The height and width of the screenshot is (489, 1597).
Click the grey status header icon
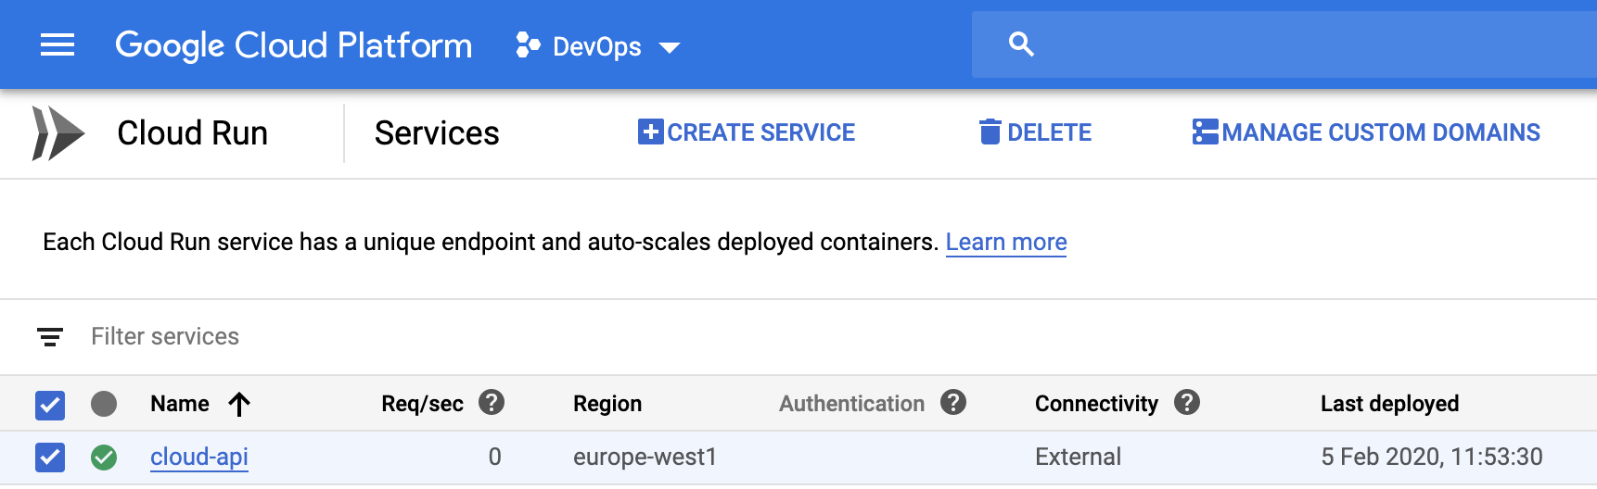click(104, 404)
